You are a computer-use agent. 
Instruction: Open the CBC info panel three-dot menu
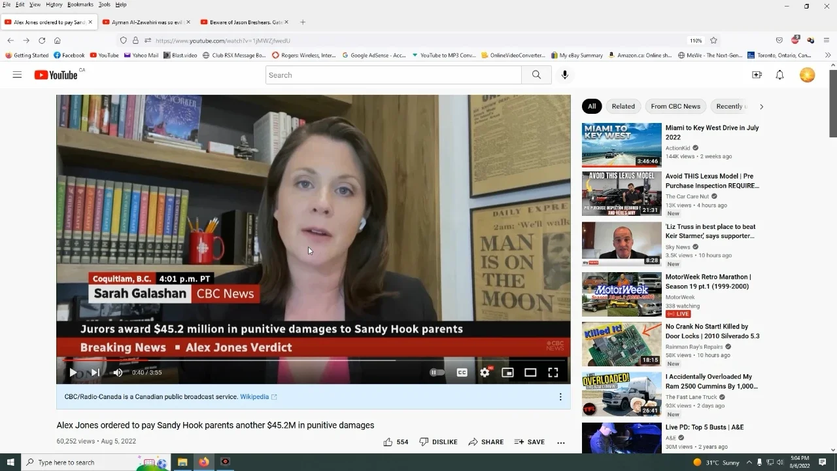click(560, 396)
